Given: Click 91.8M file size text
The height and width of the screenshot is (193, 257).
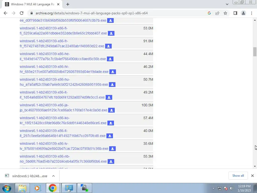Looking at the screenshot, I should [x=148, y=41].
